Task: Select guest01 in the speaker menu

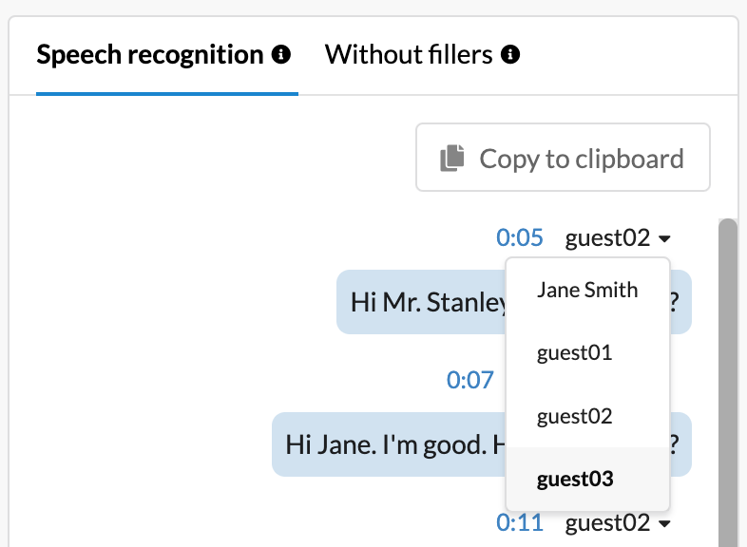Action: click(588, 352)
